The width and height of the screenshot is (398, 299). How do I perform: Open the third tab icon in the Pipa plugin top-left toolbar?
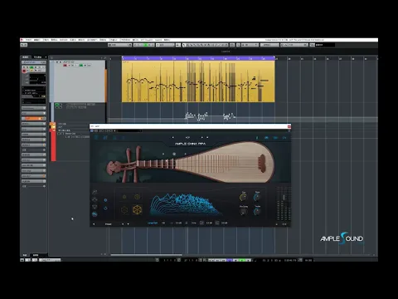(x=114, y=137)
